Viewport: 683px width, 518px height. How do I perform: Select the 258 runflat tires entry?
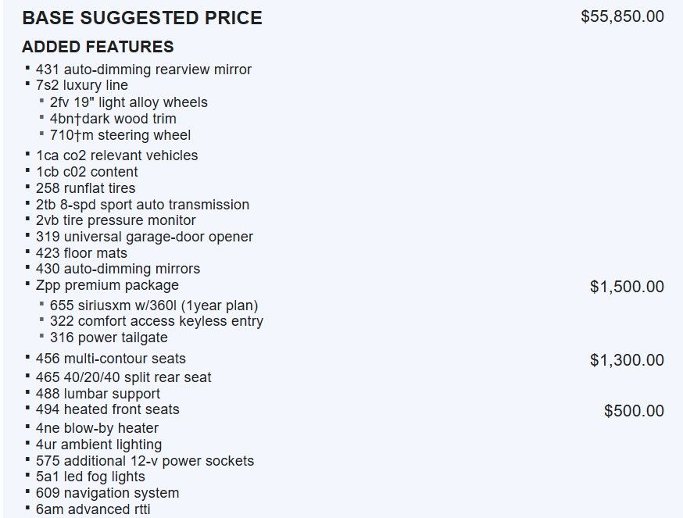86,188
